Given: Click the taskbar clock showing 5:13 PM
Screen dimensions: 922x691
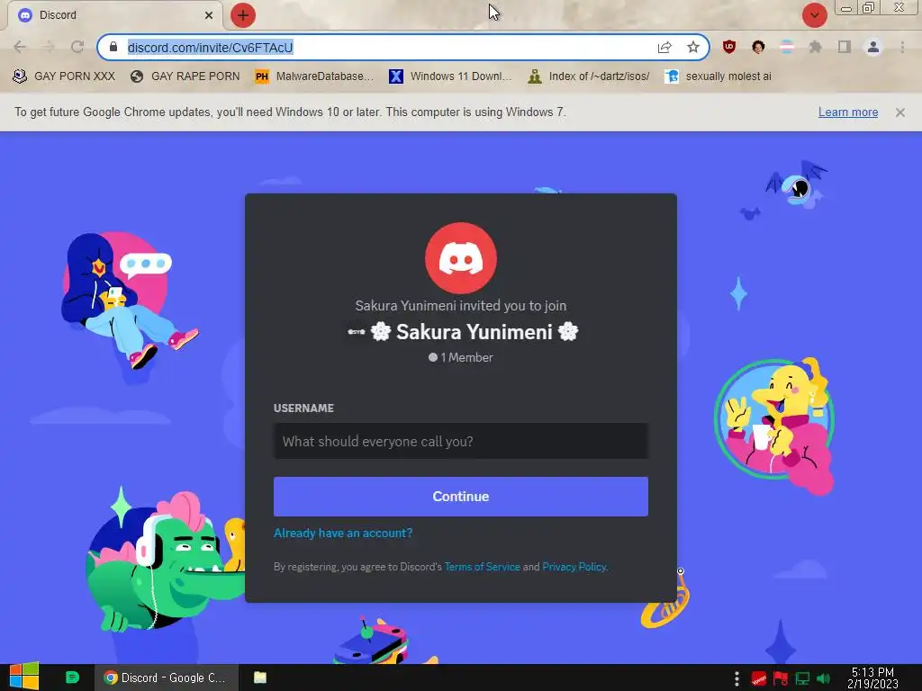Looking at the screenshot, I should pos(872,678).
